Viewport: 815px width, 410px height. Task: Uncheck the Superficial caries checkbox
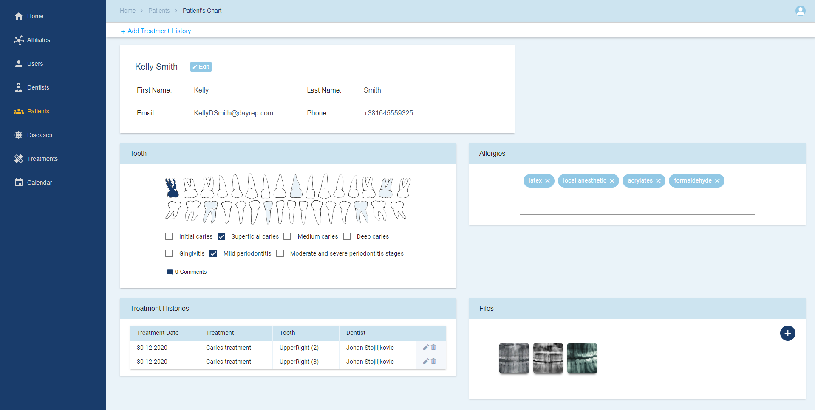(x=221, y=236)
